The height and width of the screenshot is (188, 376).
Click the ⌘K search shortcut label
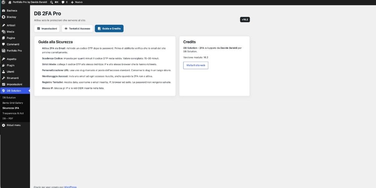pos(57,2)
